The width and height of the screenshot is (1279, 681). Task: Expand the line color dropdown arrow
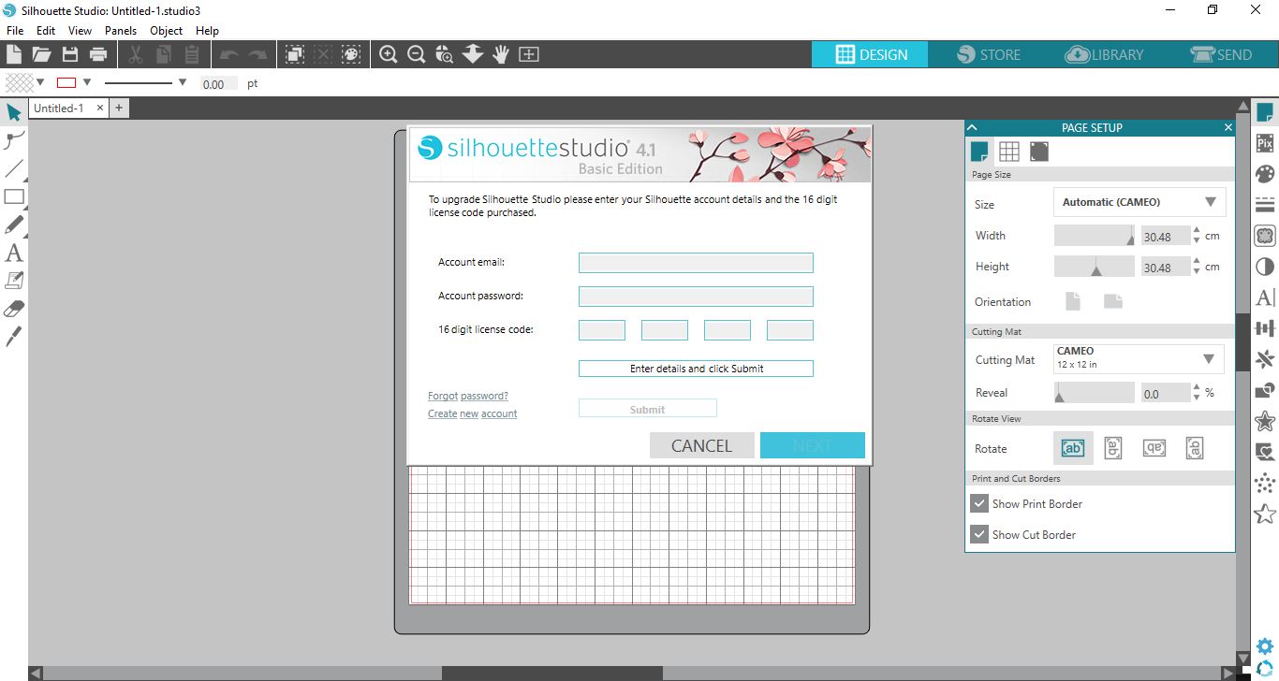coord(87,82)
